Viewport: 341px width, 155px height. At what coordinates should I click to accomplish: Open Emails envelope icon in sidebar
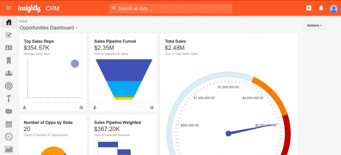(9, 111)
